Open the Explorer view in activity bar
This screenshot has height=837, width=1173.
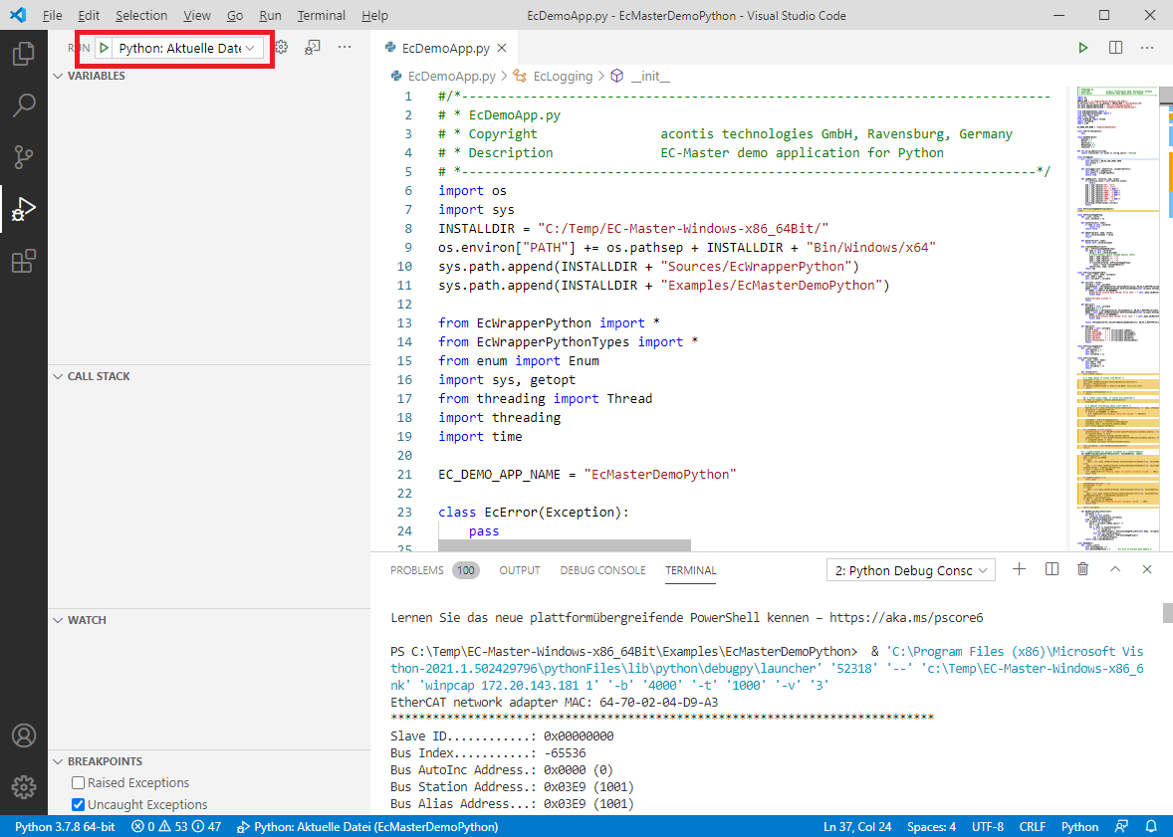point(23,54)
